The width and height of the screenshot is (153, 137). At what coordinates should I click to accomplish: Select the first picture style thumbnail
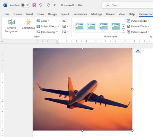pos(79,26)
